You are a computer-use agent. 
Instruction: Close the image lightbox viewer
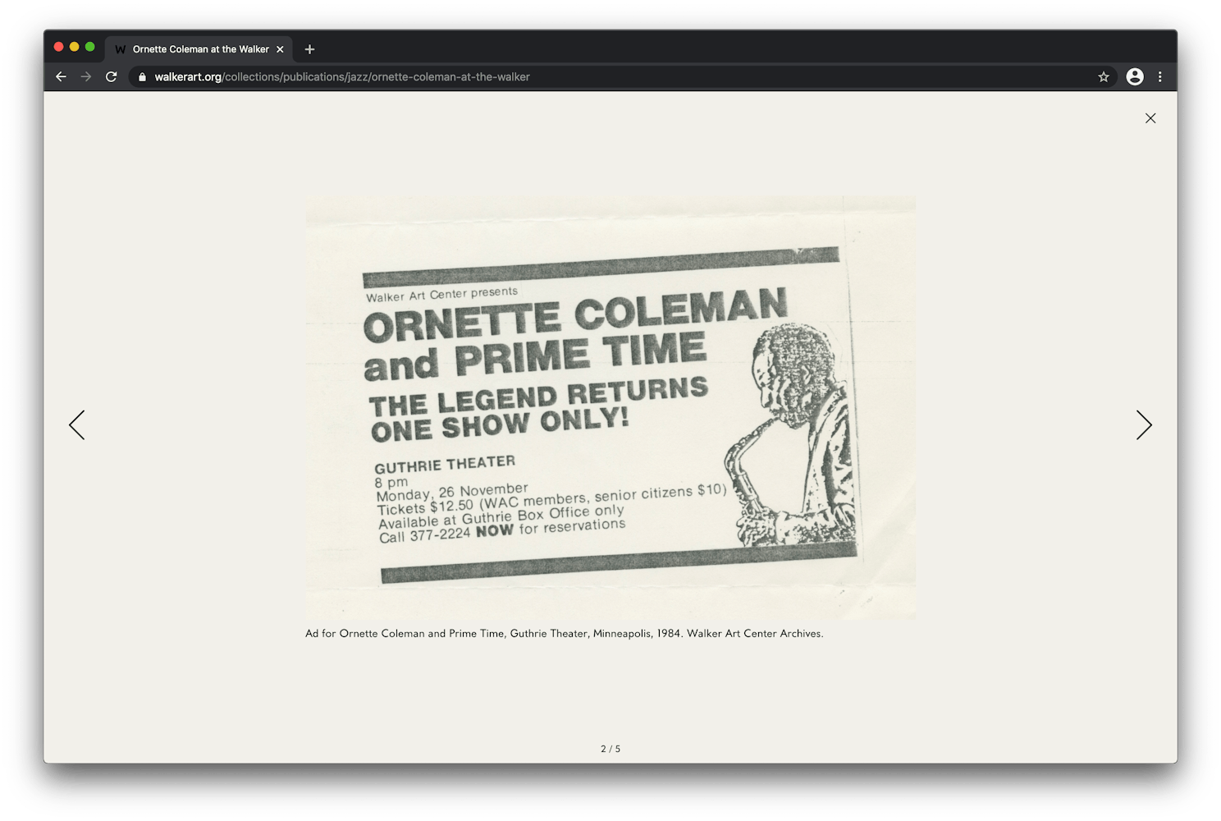pyautogui.click(x=1150, y=118)
